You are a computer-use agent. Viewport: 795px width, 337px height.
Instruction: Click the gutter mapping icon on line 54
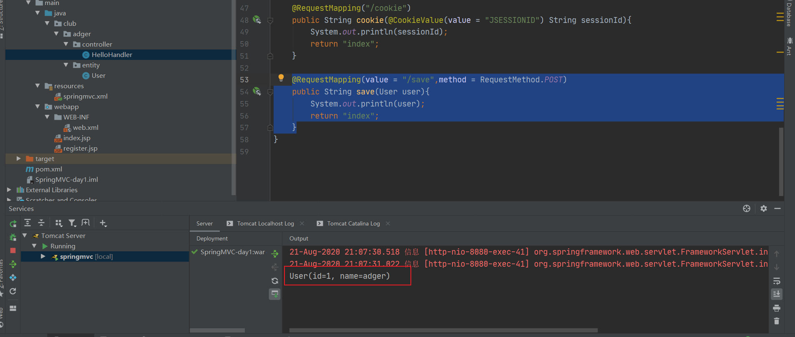pos(257,91)
